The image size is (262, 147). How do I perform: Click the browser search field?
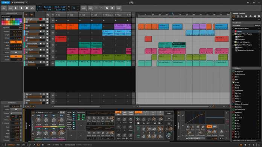pyautogui.click(x=246, y=20)
